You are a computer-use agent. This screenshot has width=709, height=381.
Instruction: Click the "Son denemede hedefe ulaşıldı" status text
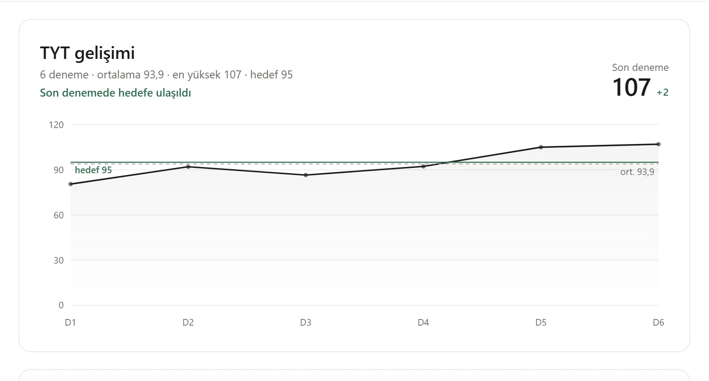point(115,93)
